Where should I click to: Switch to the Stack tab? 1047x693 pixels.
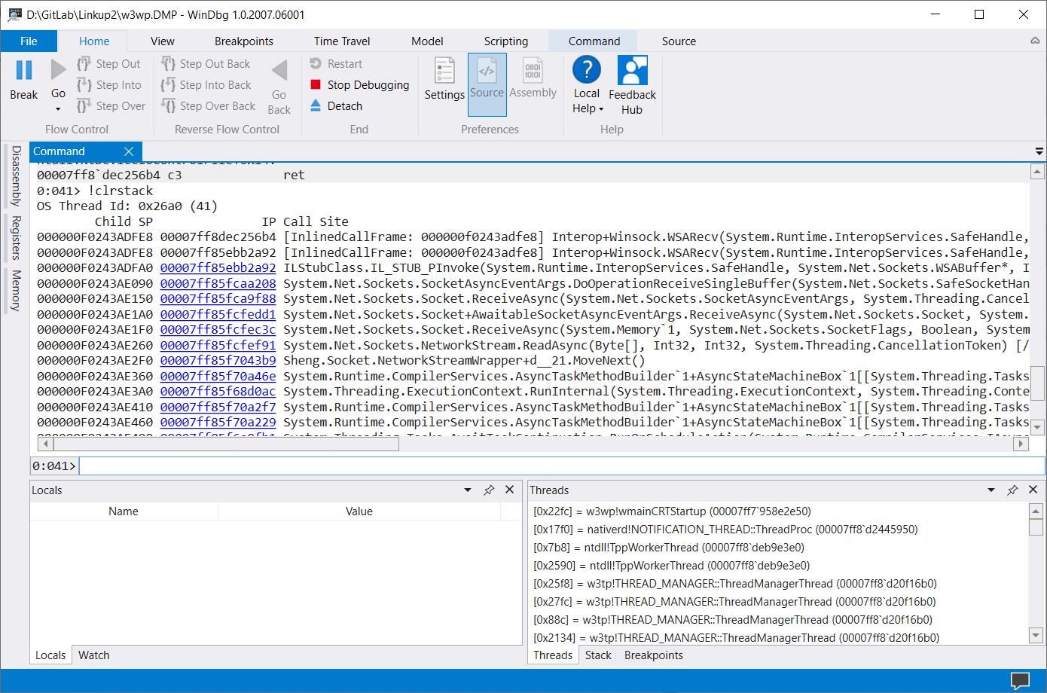[x=598, y=655]
